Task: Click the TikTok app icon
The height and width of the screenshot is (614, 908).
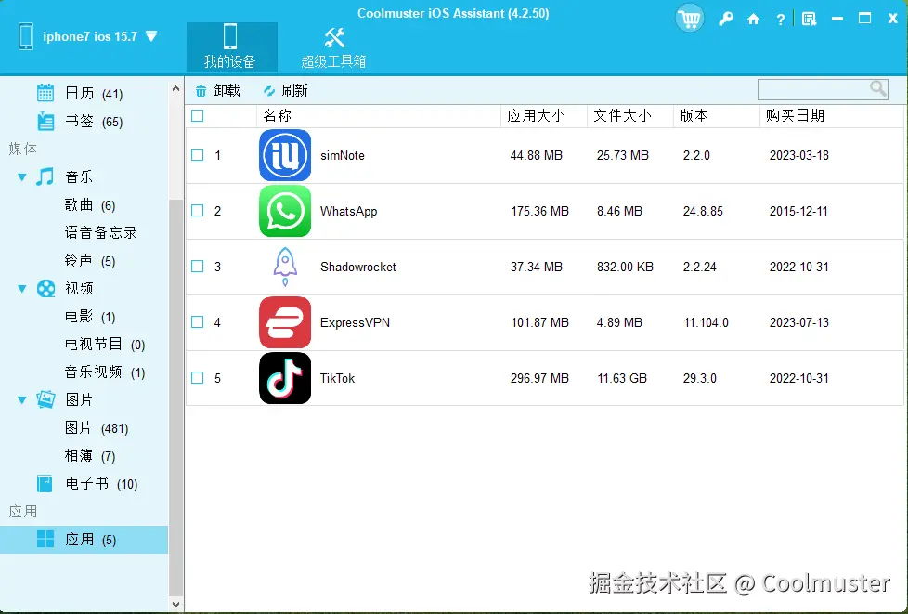Action: pyautogui.click(x=285, y=378)
